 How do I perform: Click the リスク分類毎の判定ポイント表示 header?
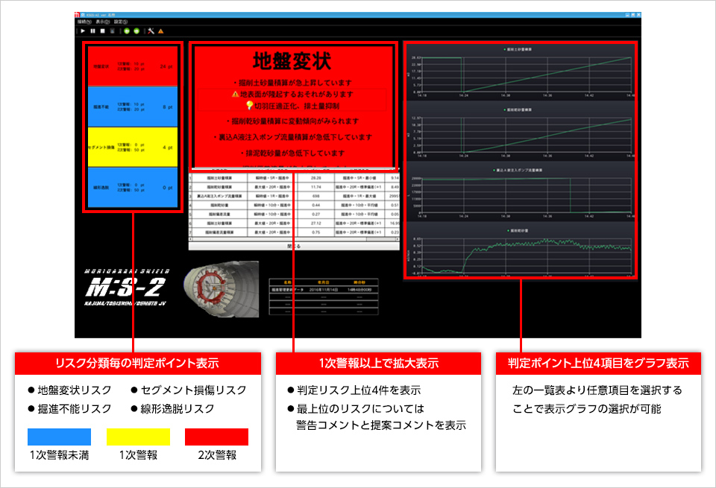pyautogui.click(x=137, y=363)
